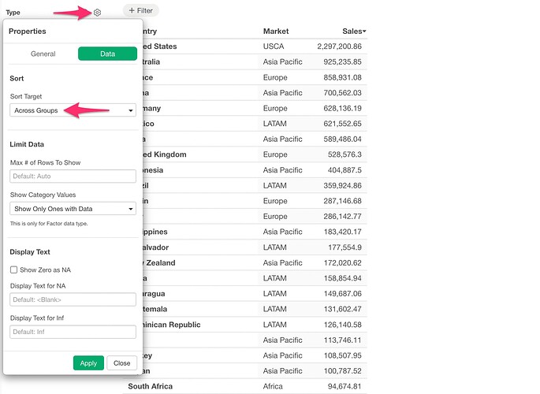Screen dimensions: 540x394
Task: Focus the Display Text for NA field
Action: tap(73, 299)
